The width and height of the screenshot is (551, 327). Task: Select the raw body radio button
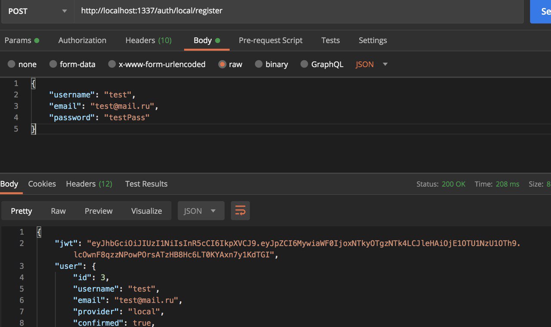222,64
